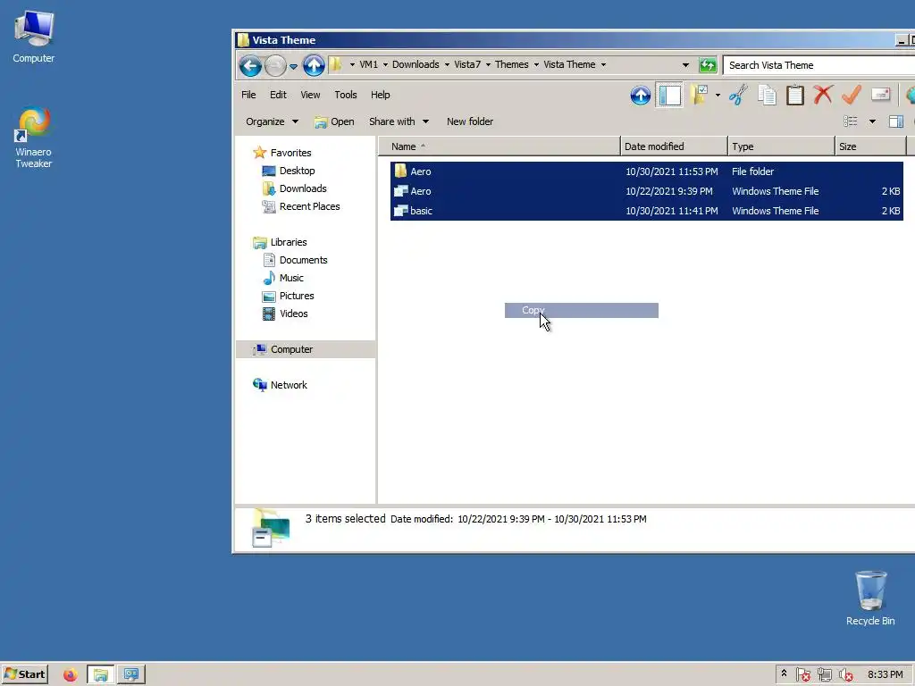The height and width of the screenshot is (686, 915).
Task: Open the Edit menu
Action: 278,95
